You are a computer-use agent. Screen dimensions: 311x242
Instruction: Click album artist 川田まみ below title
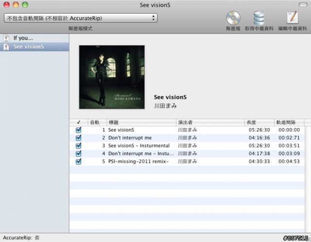coord(165,106)
